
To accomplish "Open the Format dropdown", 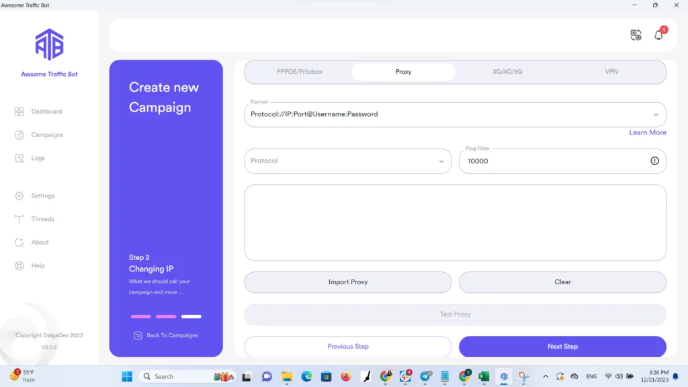I will (x=656, y=114).
